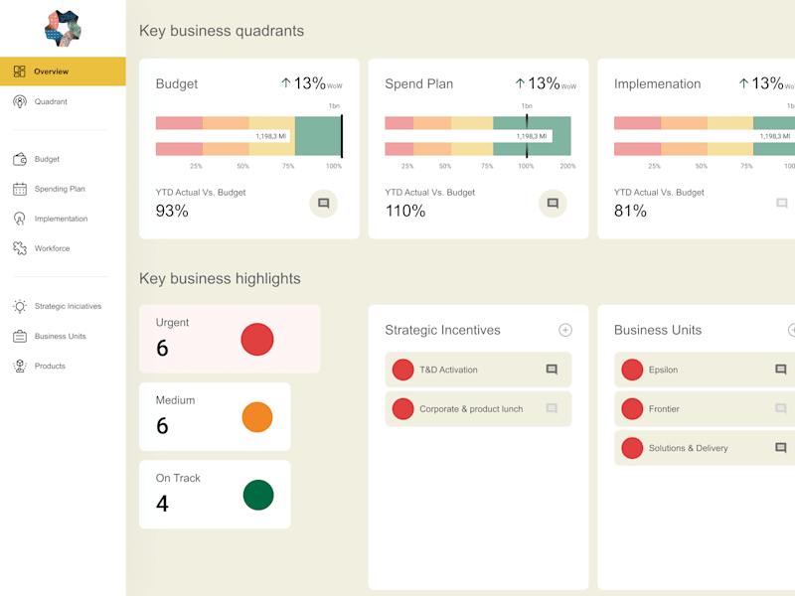795x596 pixels.
Task: Click the red dot beside T&D Activation
Action: click(x=403, y=370)
